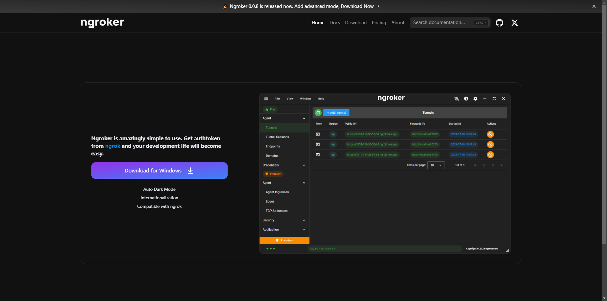Go to the Home nav item
The height and width of the screenshot is (301, 607).
click(318, 23)
